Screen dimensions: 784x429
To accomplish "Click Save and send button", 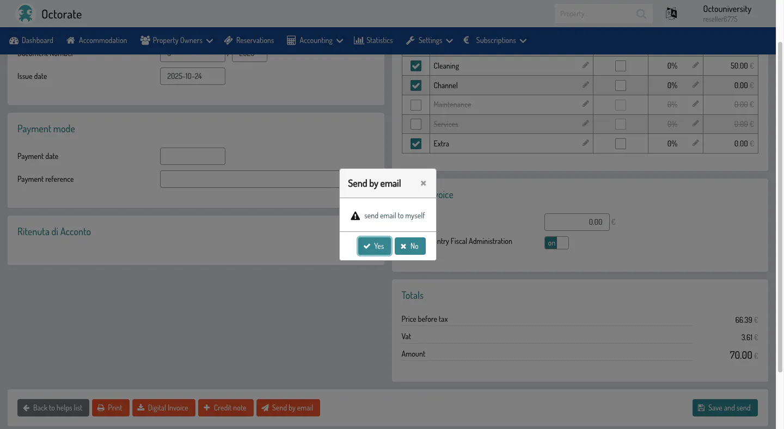I will click(725, 408).
